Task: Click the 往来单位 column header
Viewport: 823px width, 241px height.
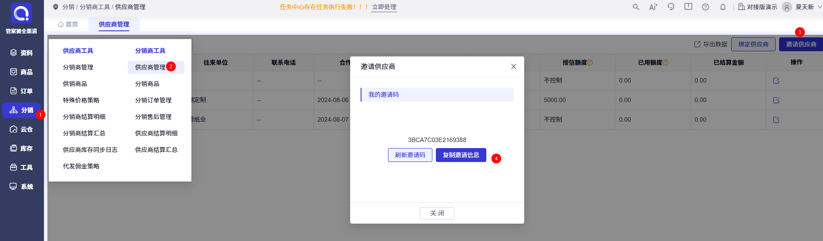Action: pos(216,63)
